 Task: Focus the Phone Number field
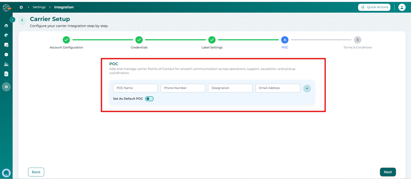click(183, 88)
